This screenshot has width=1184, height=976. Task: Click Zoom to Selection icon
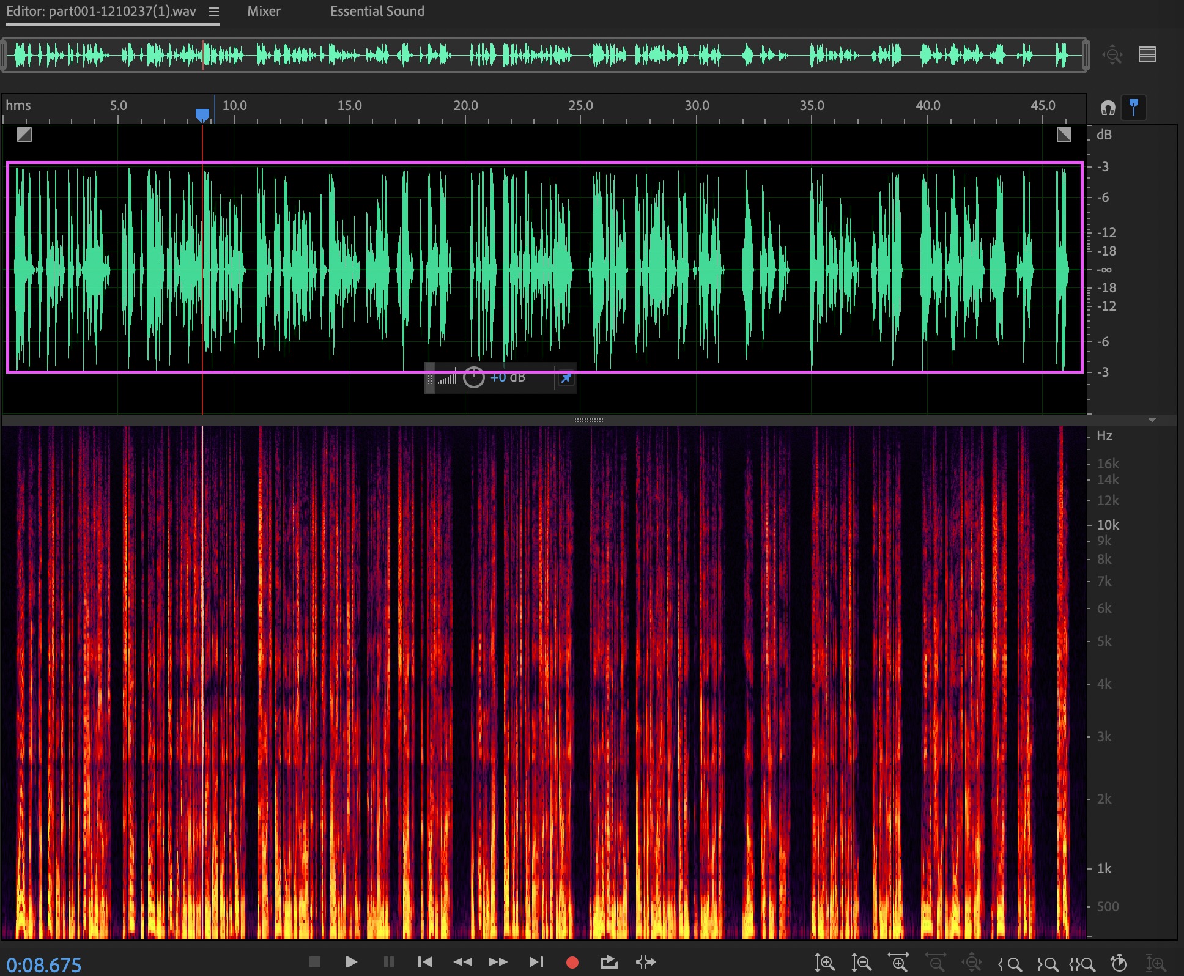click(x=1082, y=964)
